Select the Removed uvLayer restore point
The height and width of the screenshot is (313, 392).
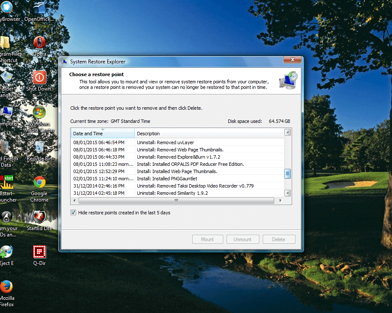[179, 142]
